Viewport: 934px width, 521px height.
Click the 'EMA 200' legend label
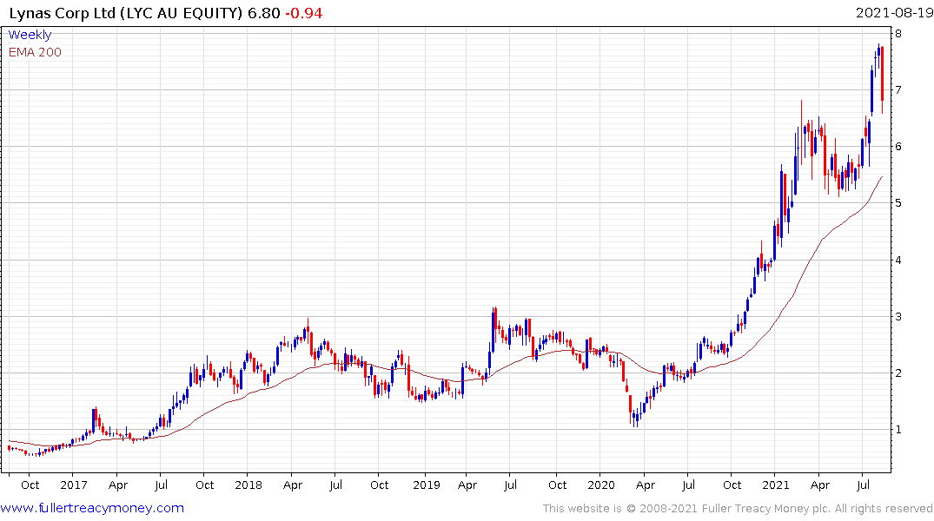click(x=35, y=52)
